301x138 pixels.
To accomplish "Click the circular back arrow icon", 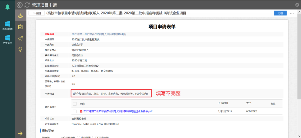I will tap(20, 5).
